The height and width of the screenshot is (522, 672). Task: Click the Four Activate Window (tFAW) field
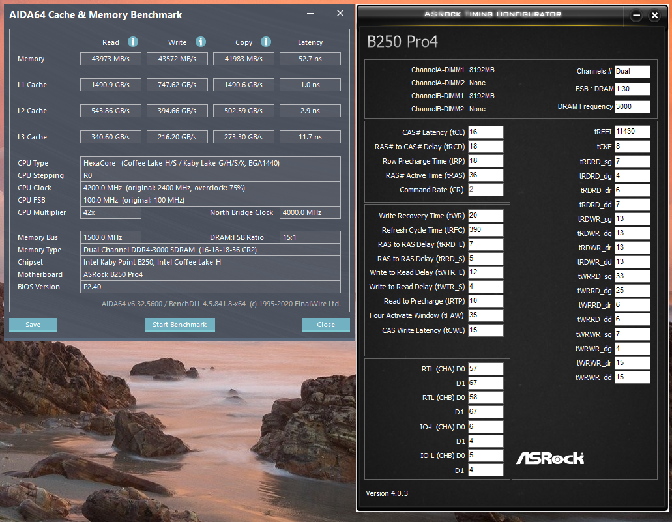(x=486, y=315)
